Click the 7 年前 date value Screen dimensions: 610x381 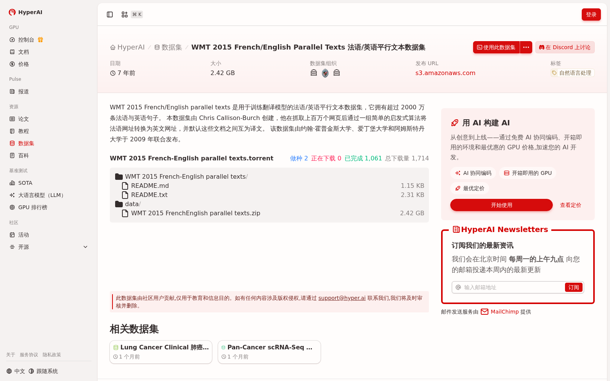123,73
